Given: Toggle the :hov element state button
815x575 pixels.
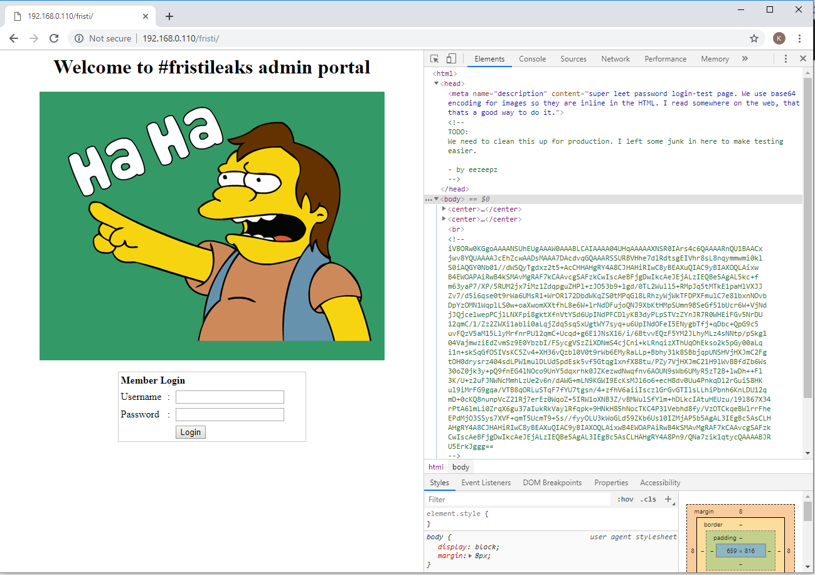Looking at the screenshot, I should [625, 500].
